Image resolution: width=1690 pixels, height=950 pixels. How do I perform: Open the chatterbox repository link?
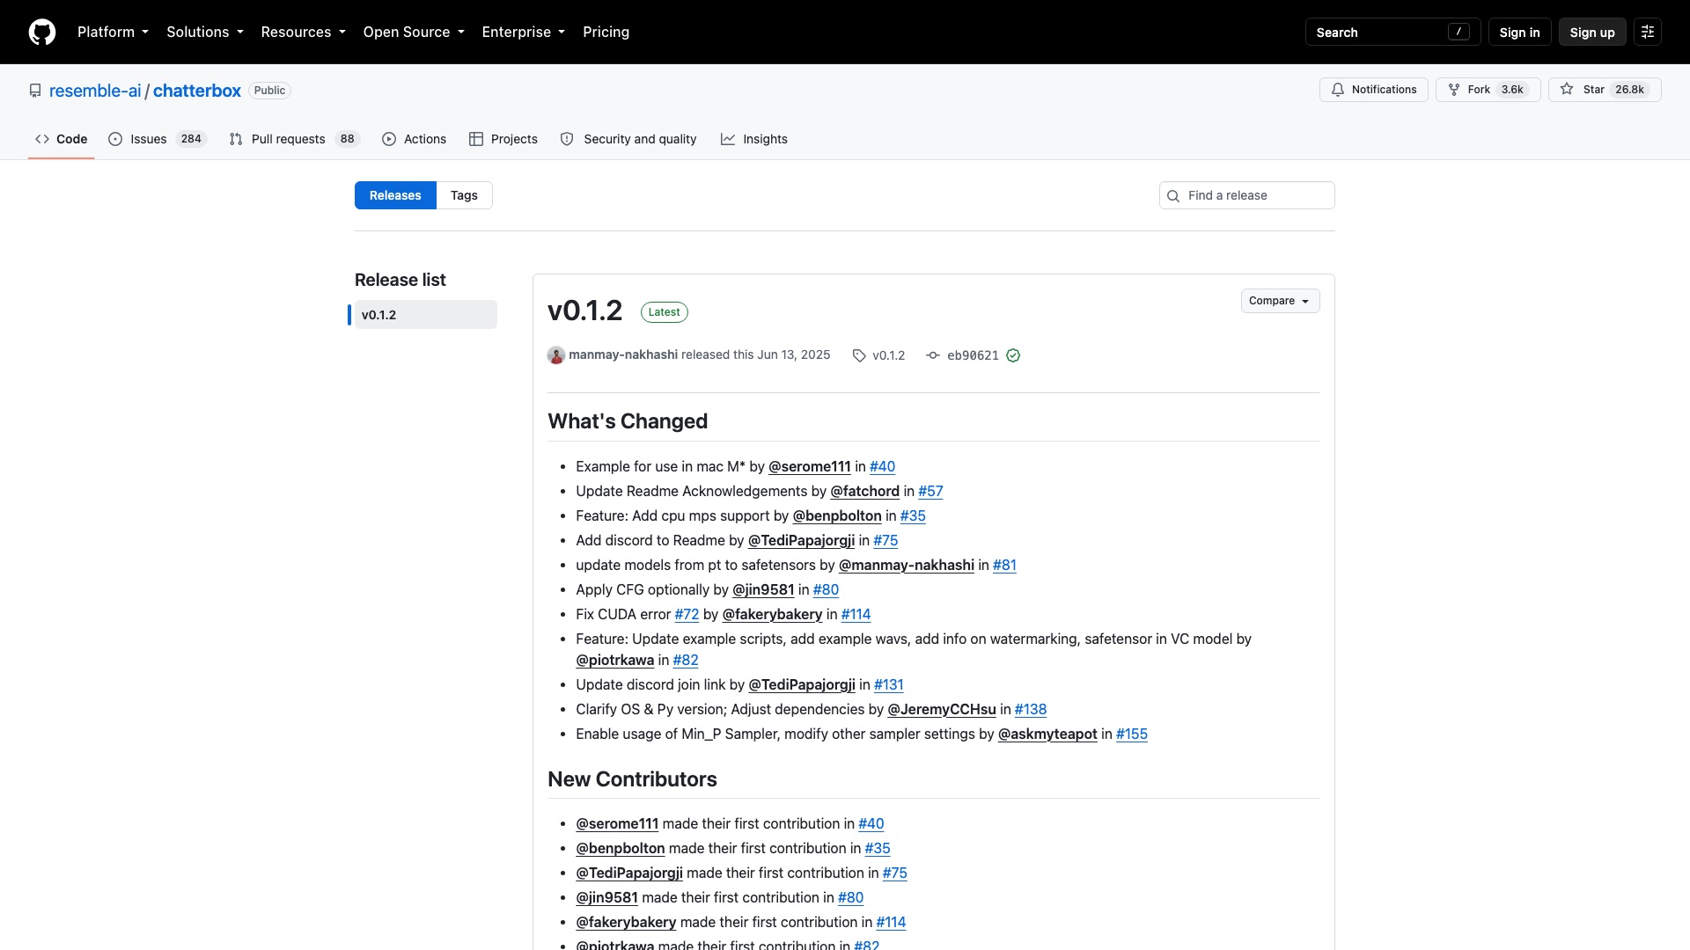197,91
